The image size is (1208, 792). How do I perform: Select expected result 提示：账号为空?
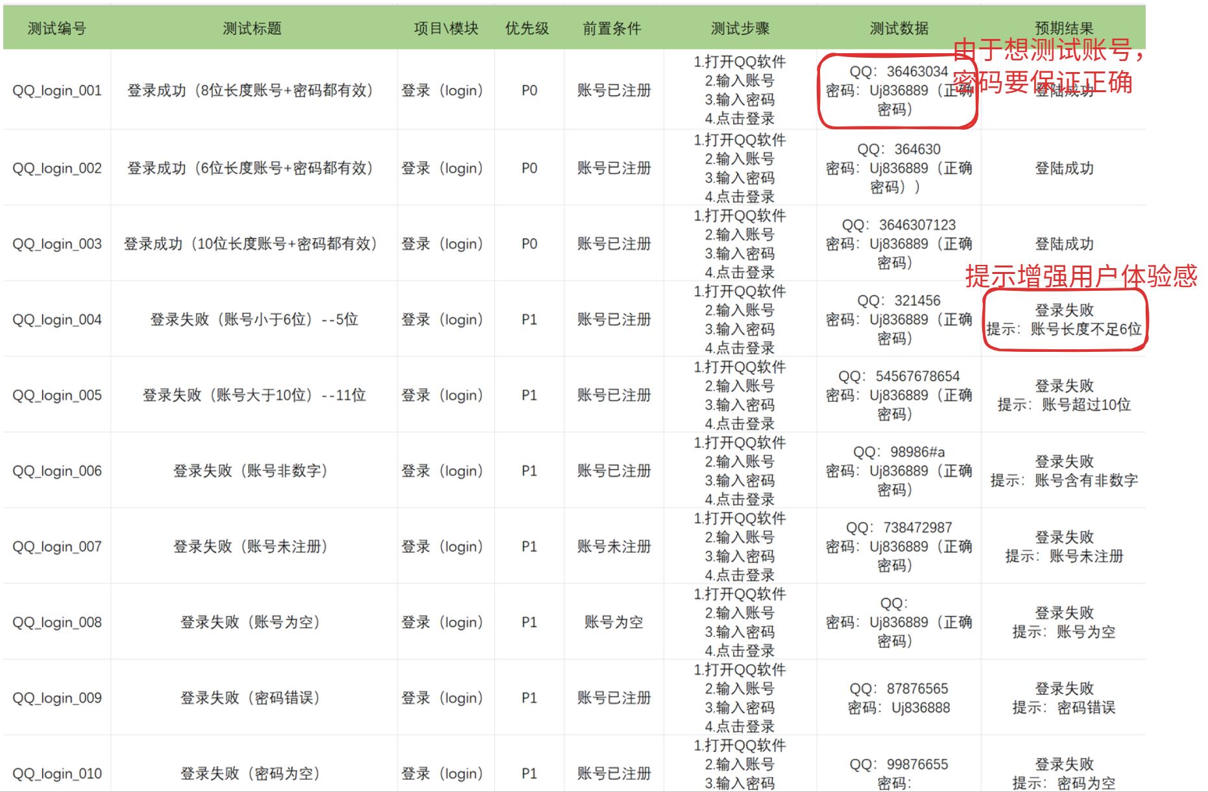pyautogui.click(x=1064, y=632)
